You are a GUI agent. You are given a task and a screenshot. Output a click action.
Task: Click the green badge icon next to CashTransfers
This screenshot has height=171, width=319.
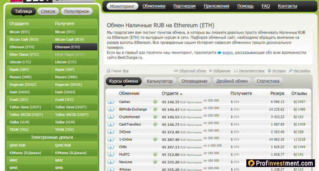click(x=155, y=124)
